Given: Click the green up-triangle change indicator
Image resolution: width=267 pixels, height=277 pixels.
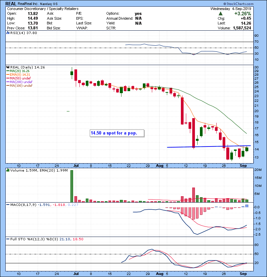Looking at the screenshot, I should pos(220,14).
